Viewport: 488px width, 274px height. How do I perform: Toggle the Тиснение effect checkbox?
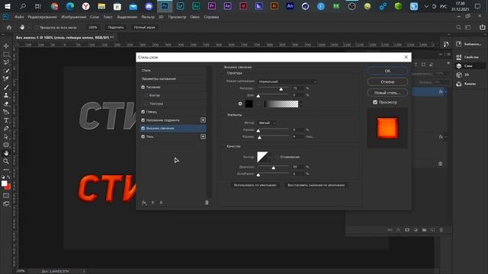[x=143, y=88]
